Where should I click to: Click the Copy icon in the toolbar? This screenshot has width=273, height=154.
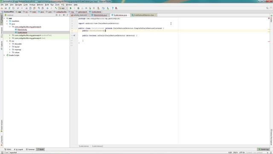tap(30, 8)
